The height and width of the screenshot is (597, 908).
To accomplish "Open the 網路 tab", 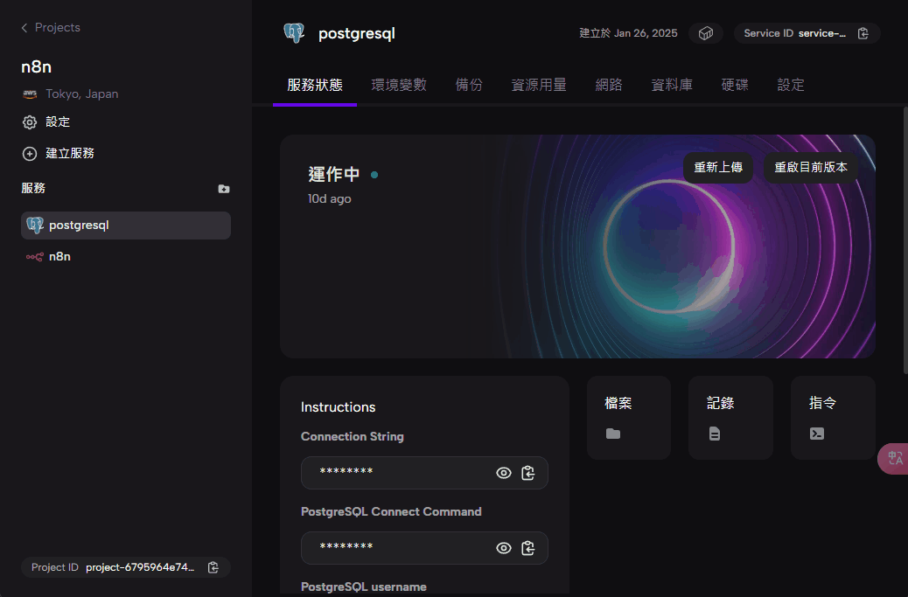I will (x=609, y=85).
